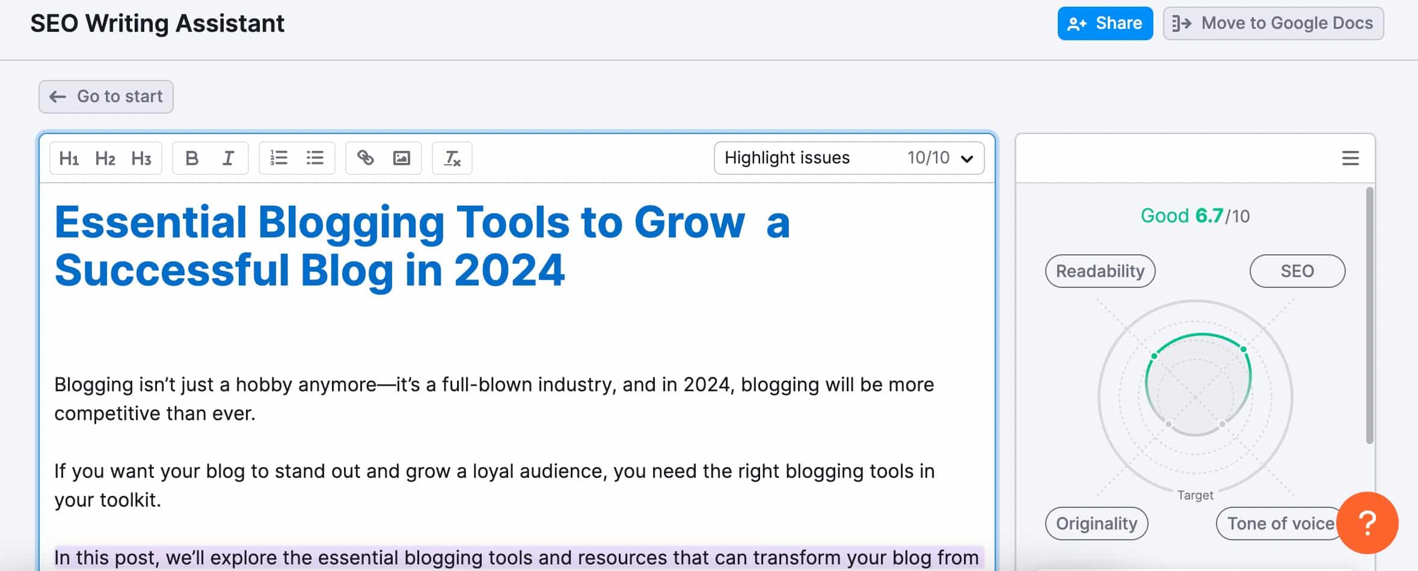Click the Target label under chart
1418x571 pixels.
coord(1195,495)
